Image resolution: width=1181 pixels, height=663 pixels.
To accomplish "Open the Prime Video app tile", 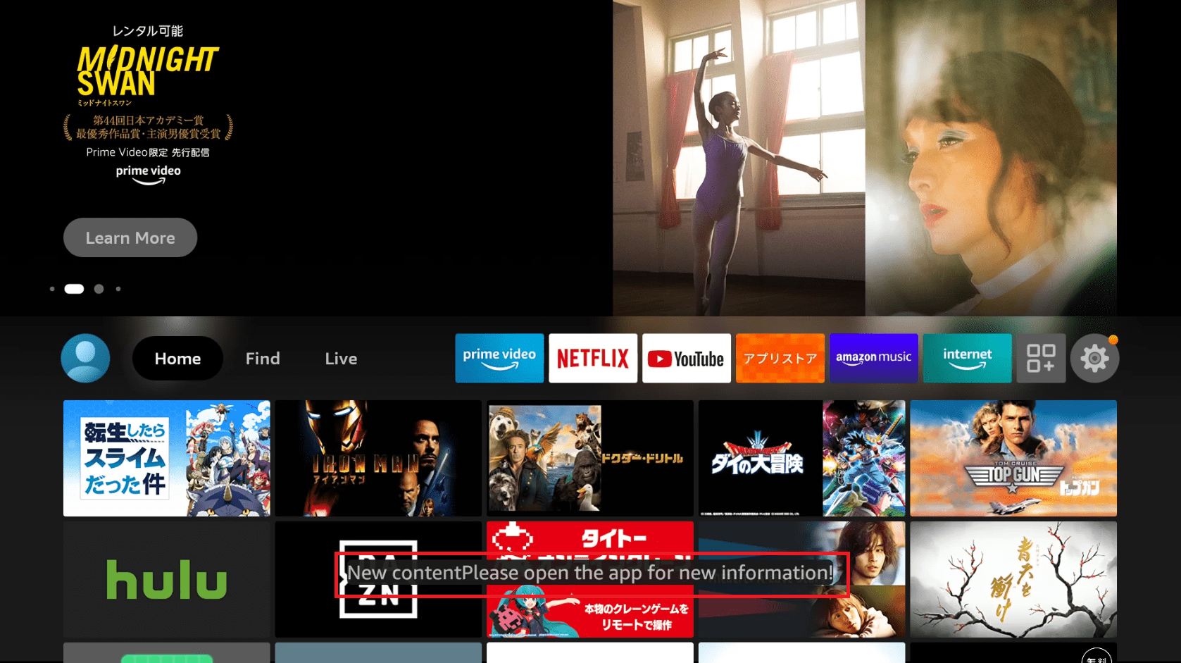I will 499,358.
